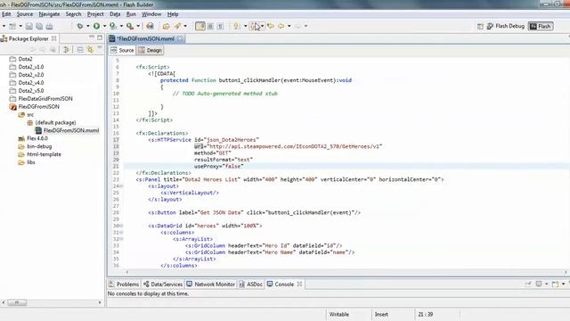Toggle the Mark Occurrences highlighted toolbar icon
570x321 pixels.
(199, 26)
